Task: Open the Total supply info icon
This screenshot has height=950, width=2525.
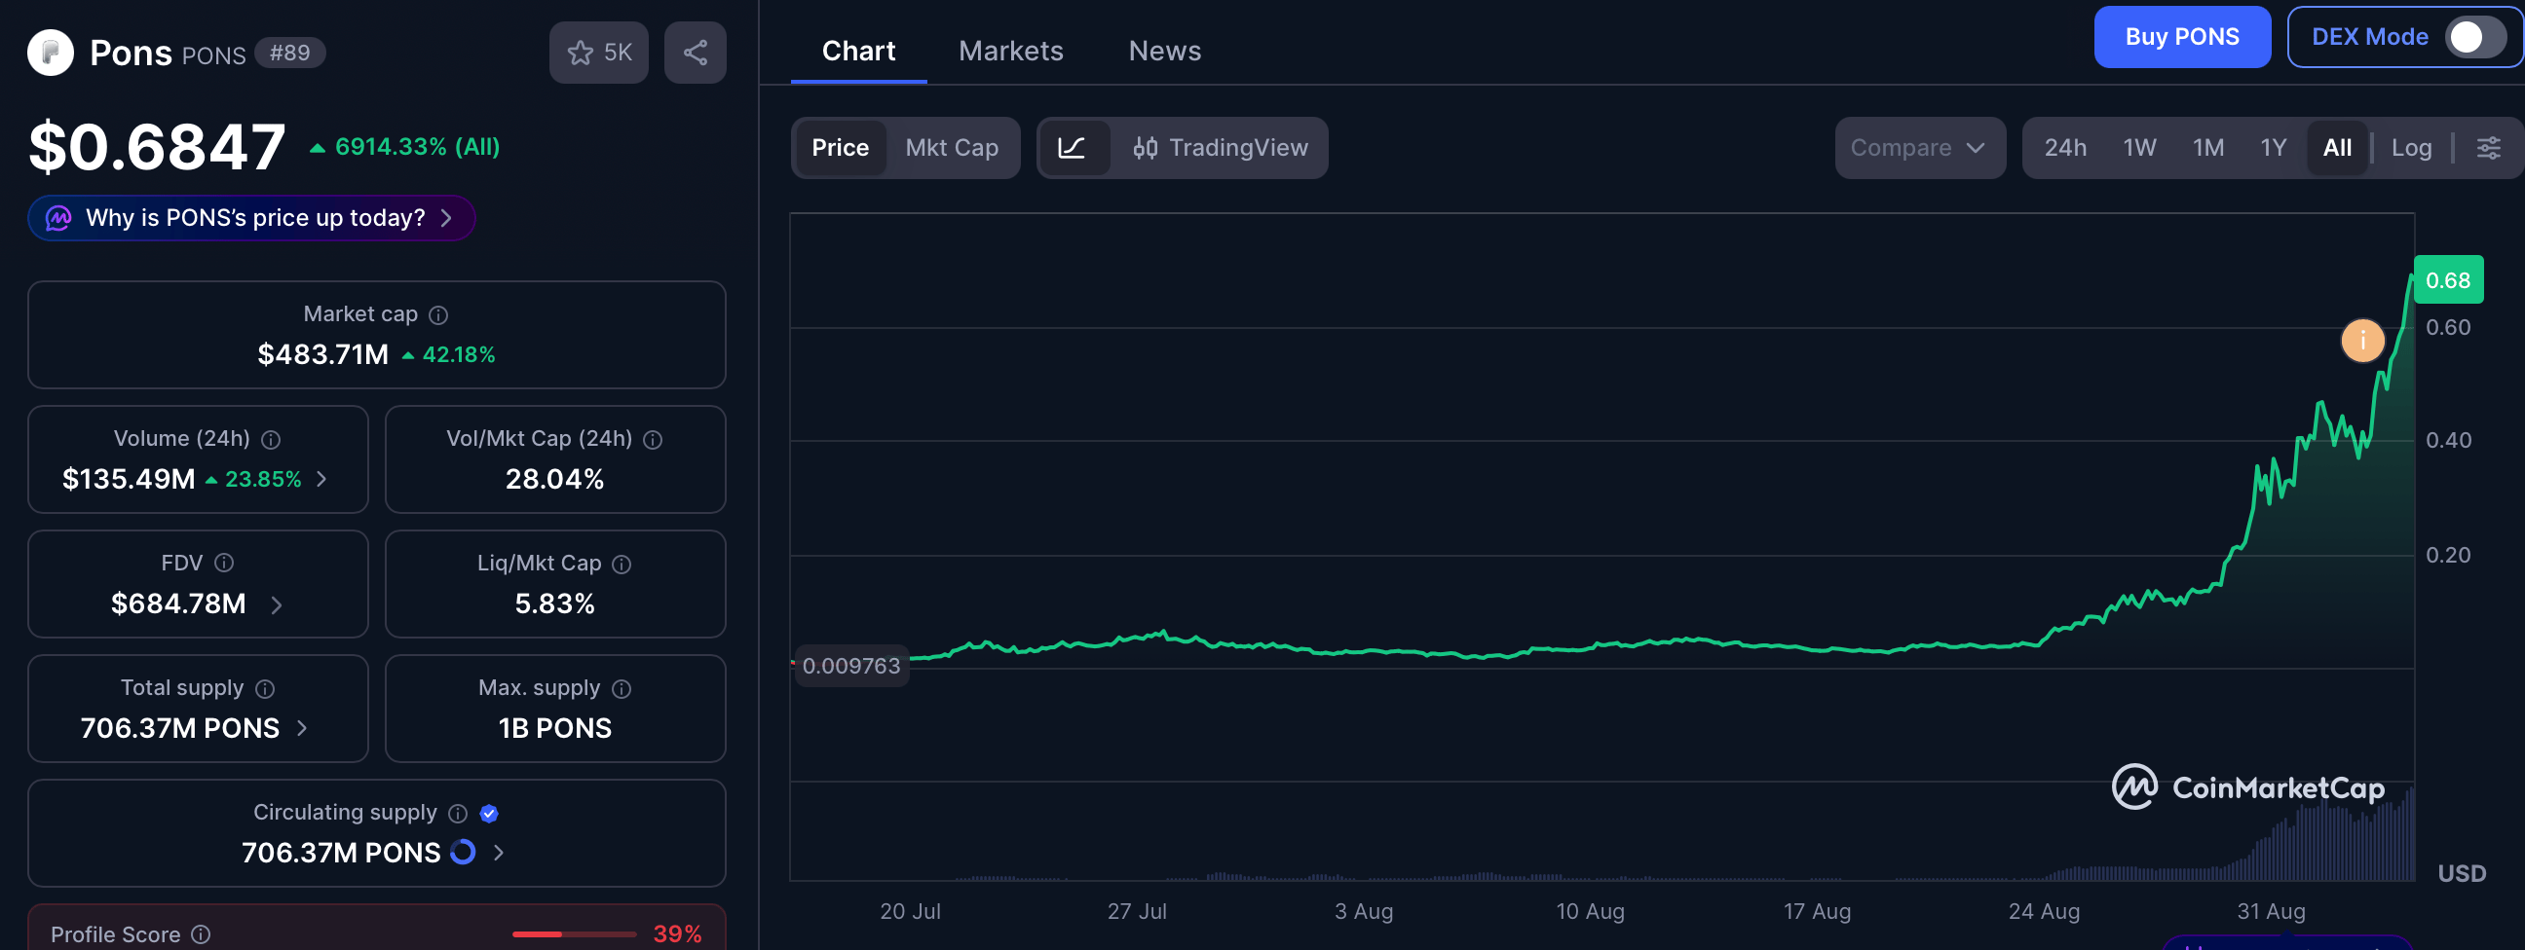Action: 265,688
